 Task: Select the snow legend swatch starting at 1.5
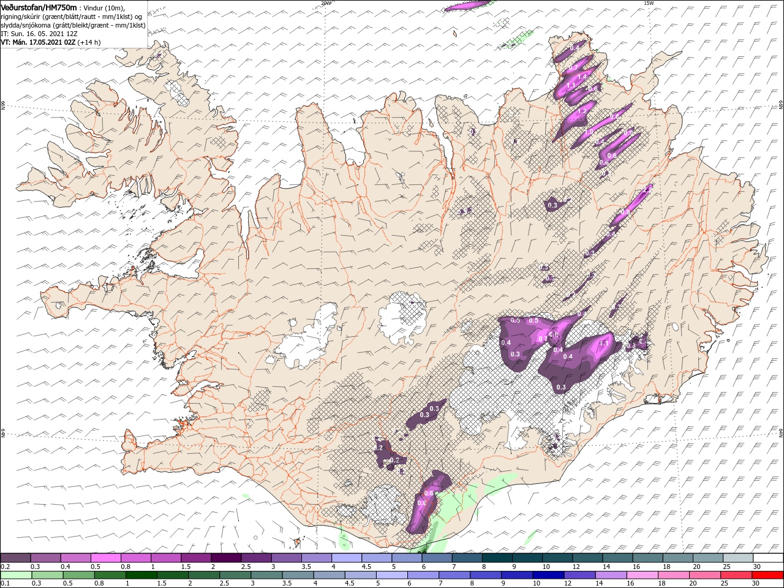[196, 558]
